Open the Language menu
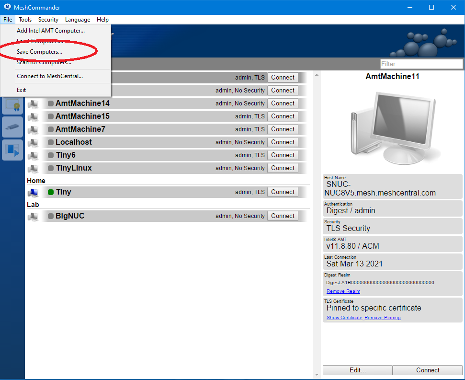Screen dimensions: 465x380 click(x=78, y=20)
